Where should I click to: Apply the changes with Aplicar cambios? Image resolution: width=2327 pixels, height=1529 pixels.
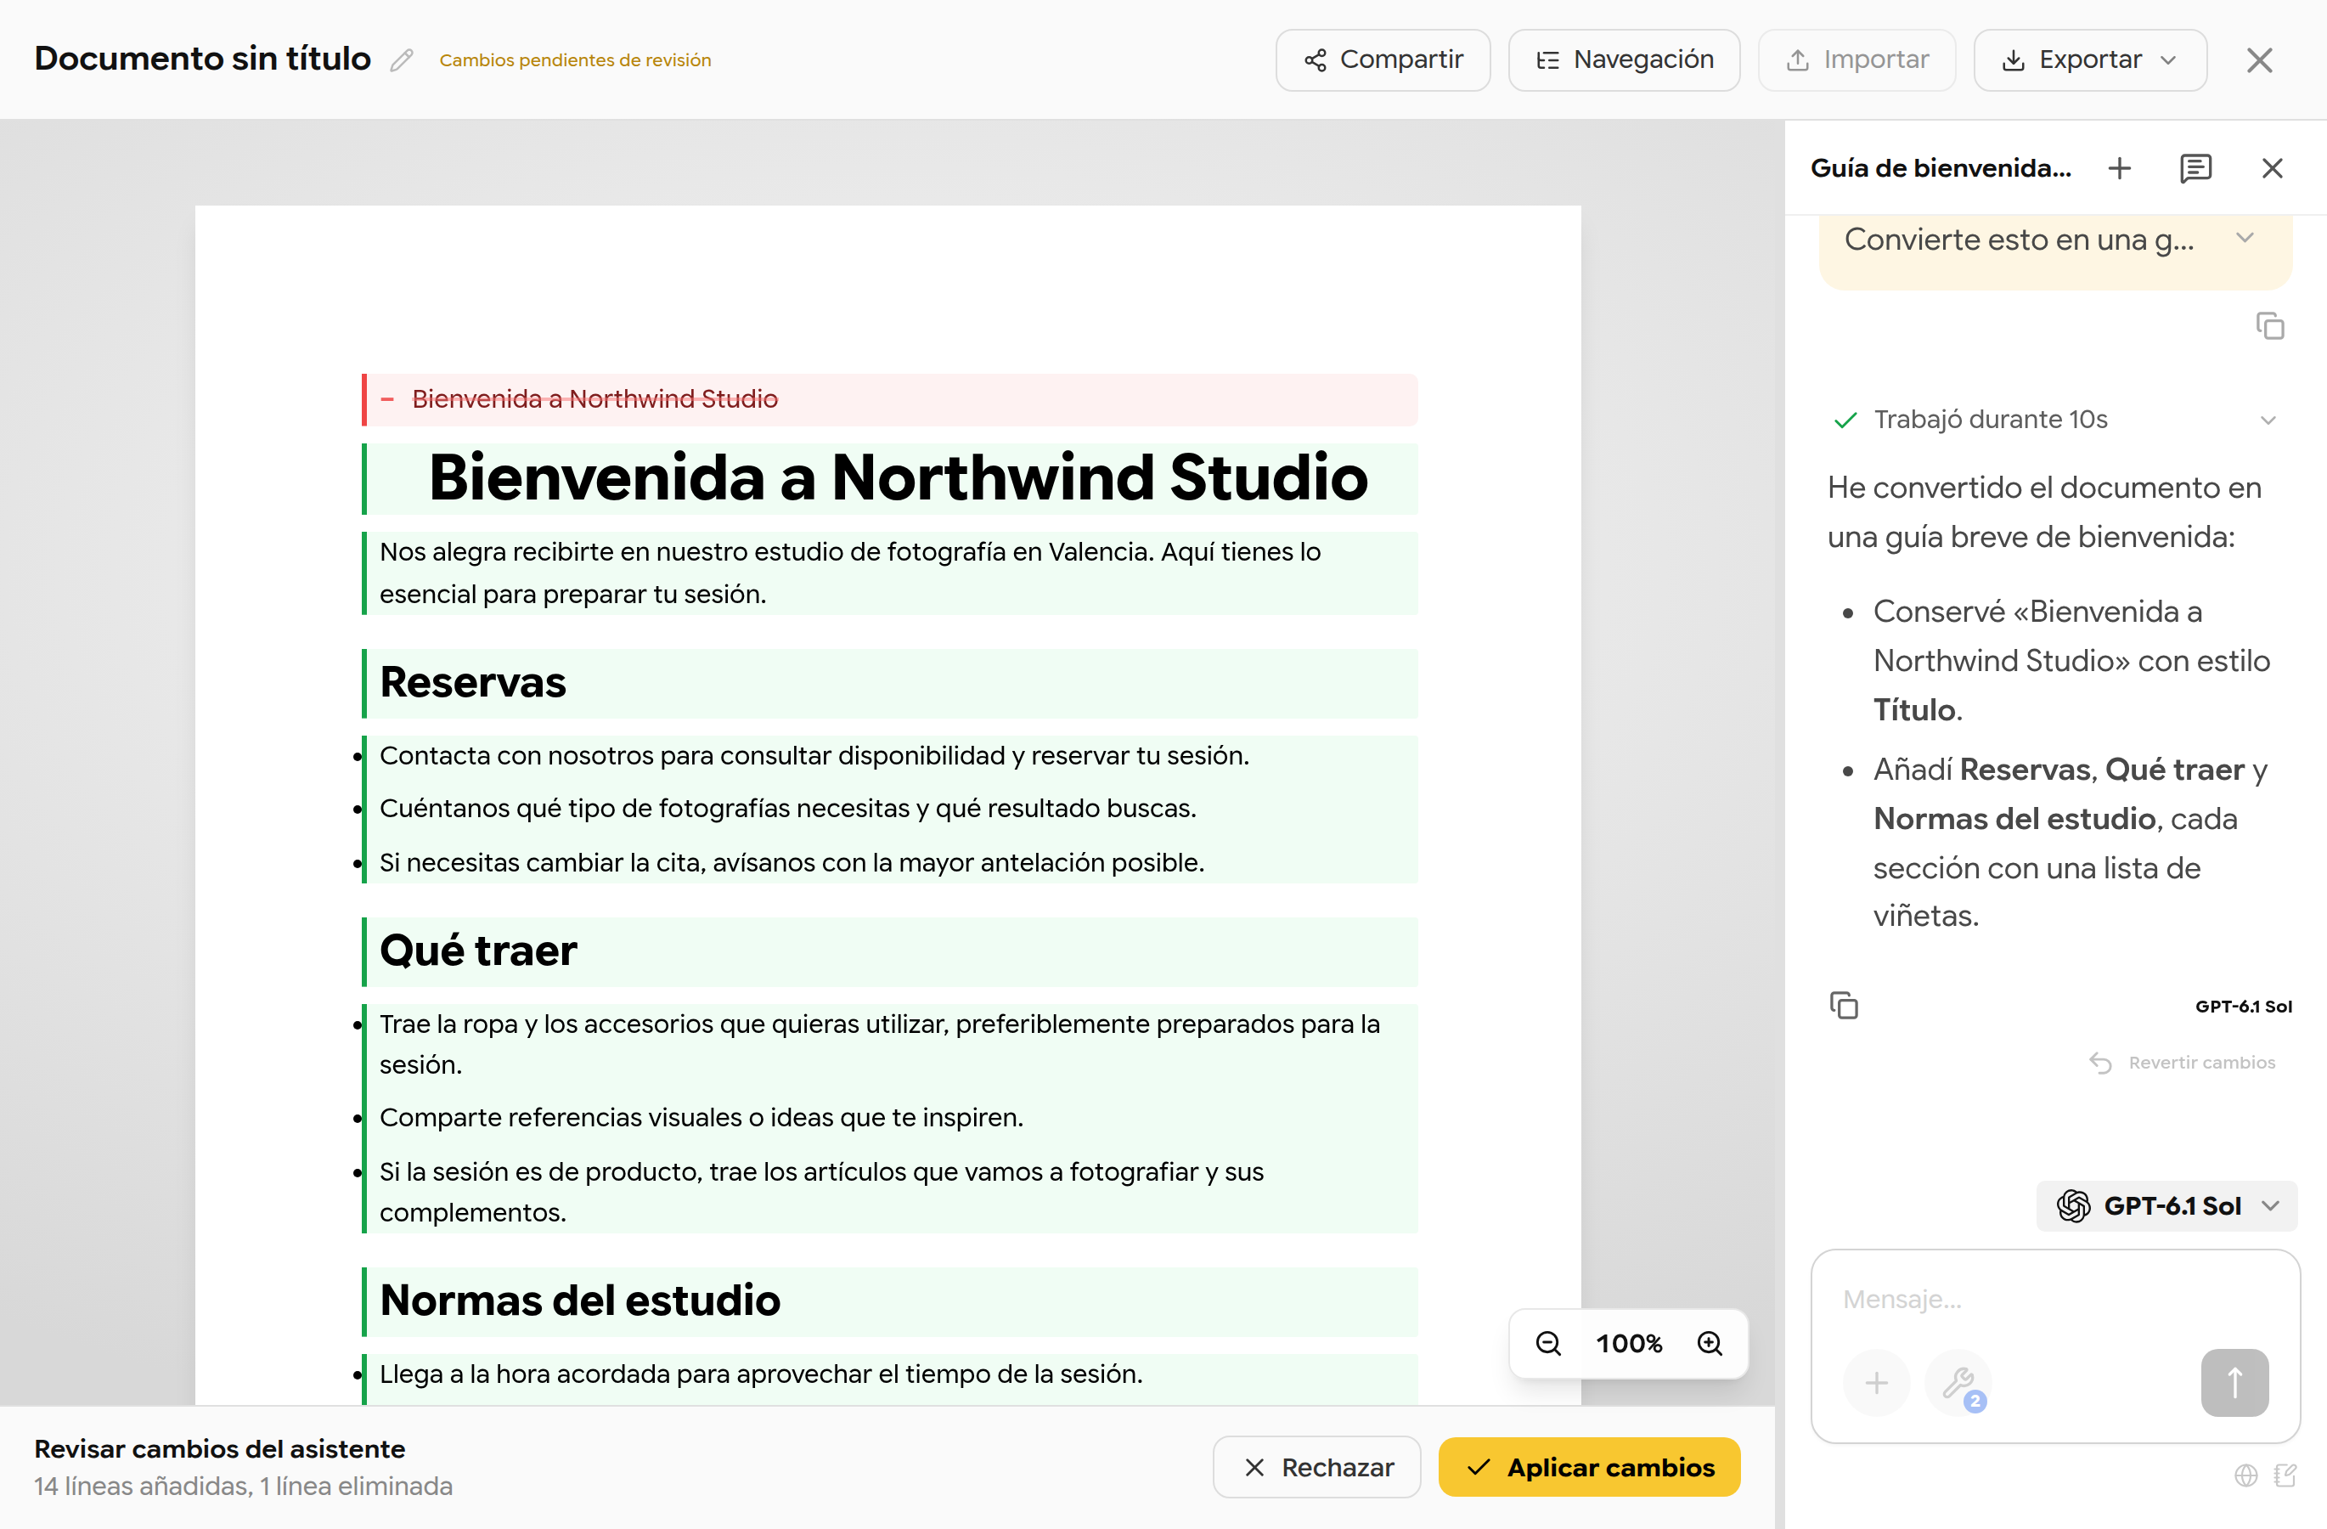click(1589, 1466)
